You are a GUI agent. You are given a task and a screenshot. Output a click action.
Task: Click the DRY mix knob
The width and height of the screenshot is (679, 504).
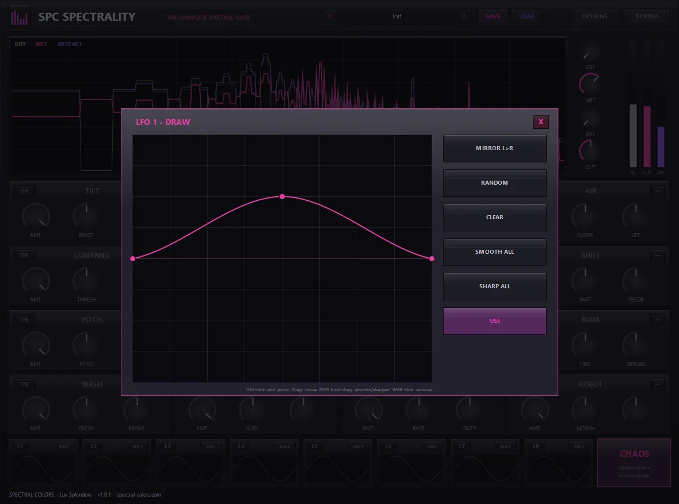coord(590,52)
